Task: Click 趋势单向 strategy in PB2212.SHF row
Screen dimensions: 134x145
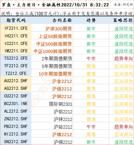Action: pyautogui.click(x=124, y=127)
